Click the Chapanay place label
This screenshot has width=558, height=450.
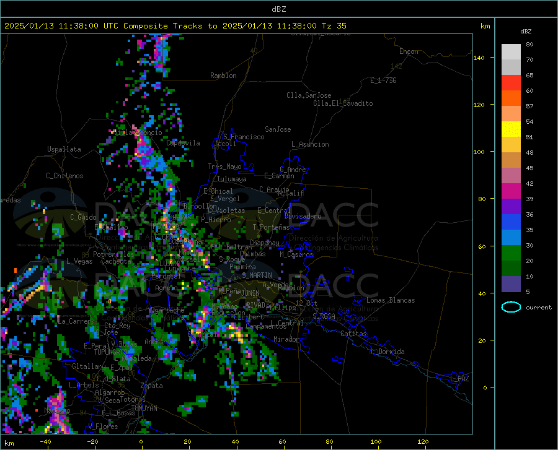(264, 243)
